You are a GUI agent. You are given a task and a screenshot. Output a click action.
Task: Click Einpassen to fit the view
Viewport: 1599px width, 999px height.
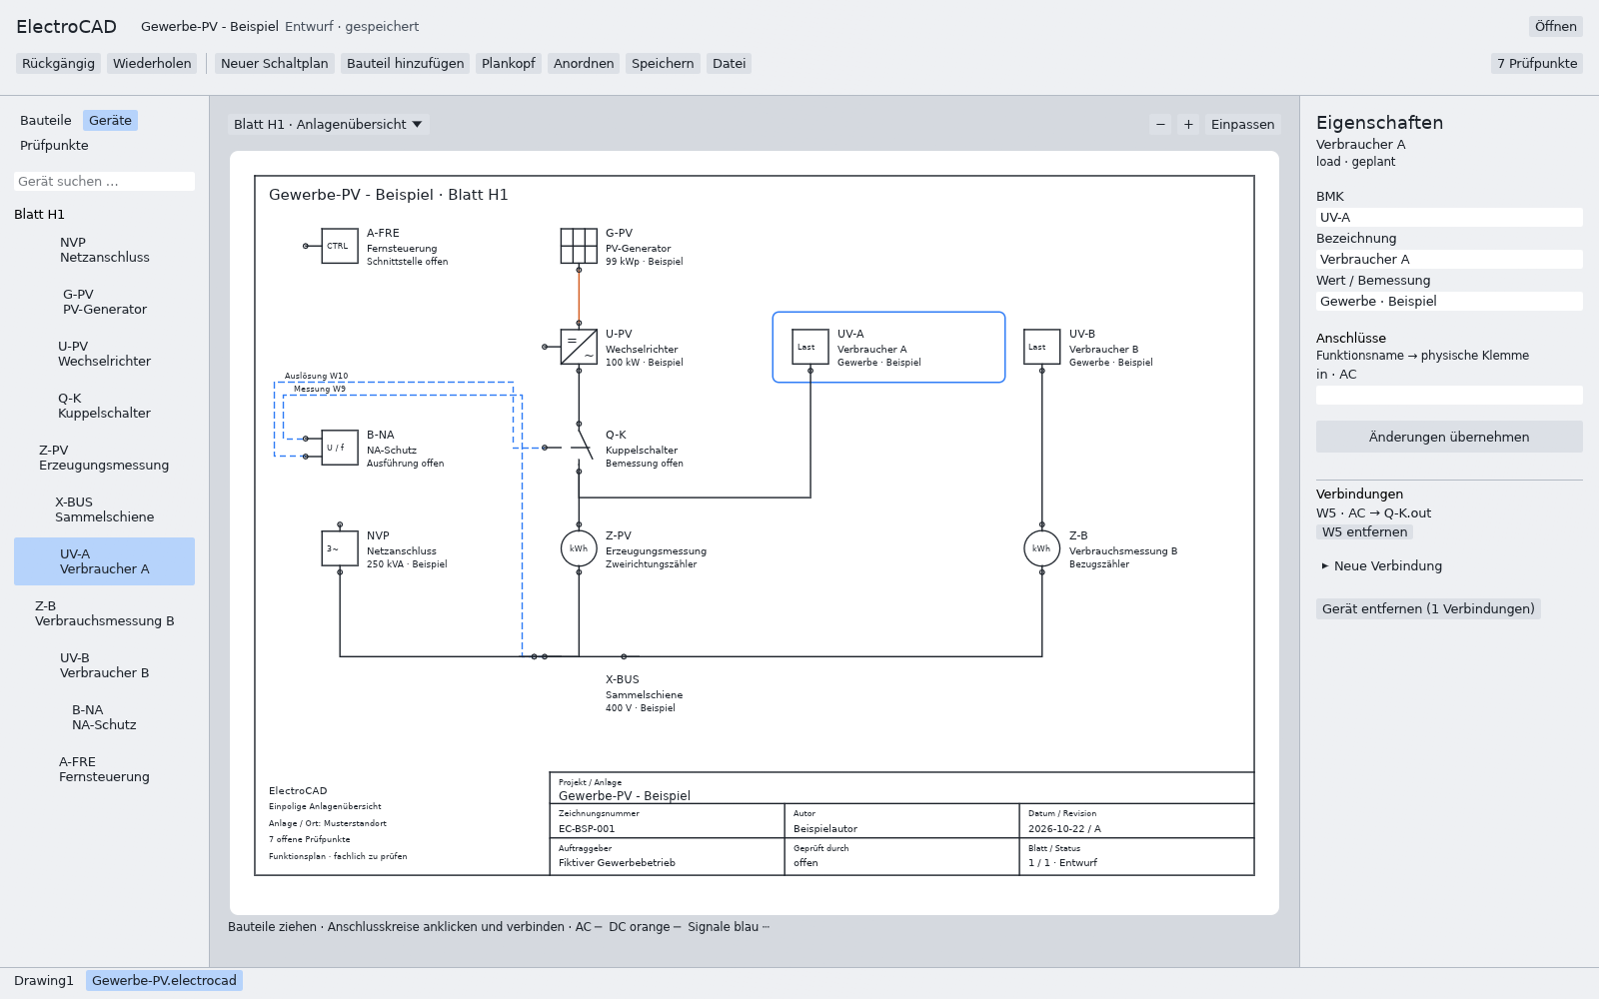[x=1243, y=125]
